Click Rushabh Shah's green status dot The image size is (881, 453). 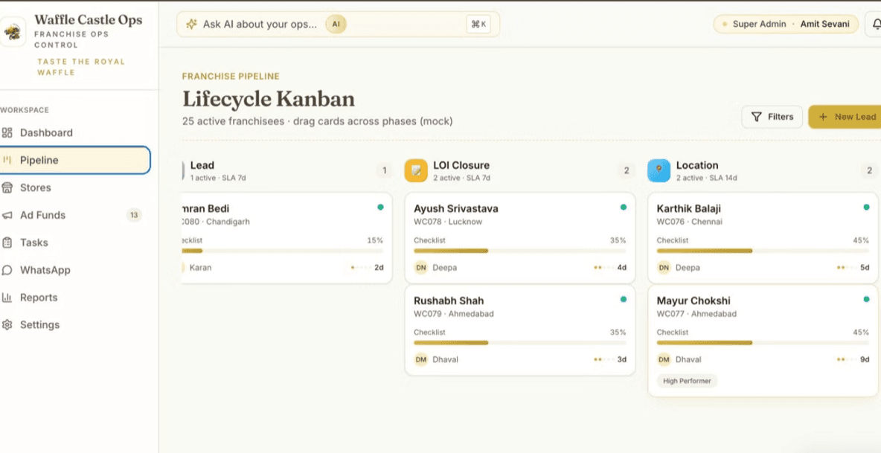point(623,299)
